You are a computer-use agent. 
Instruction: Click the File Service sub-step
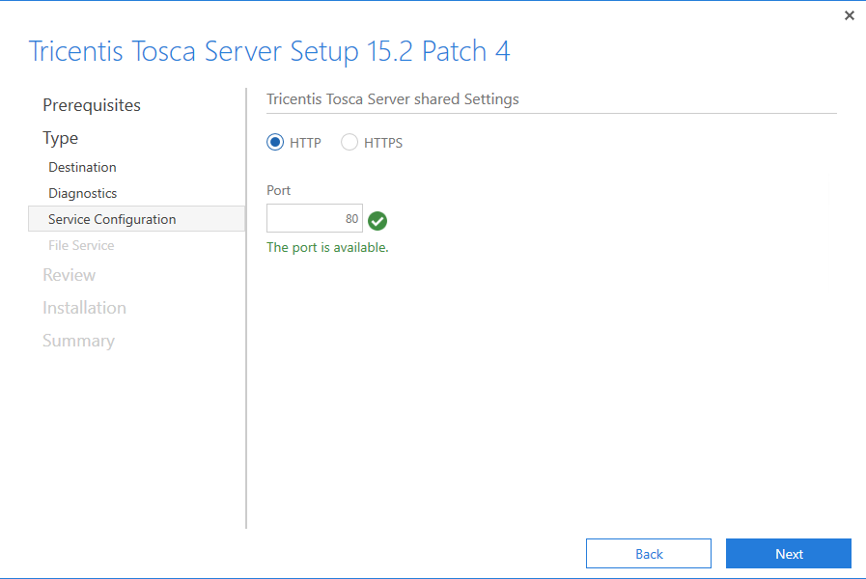81,245
